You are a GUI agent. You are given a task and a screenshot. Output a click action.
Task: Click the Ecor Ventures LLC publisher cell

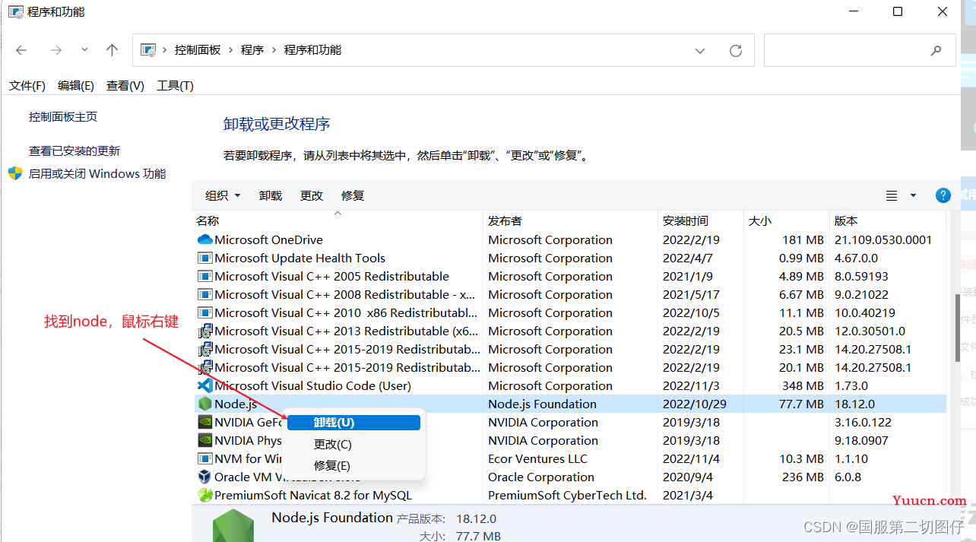(538, 458)
